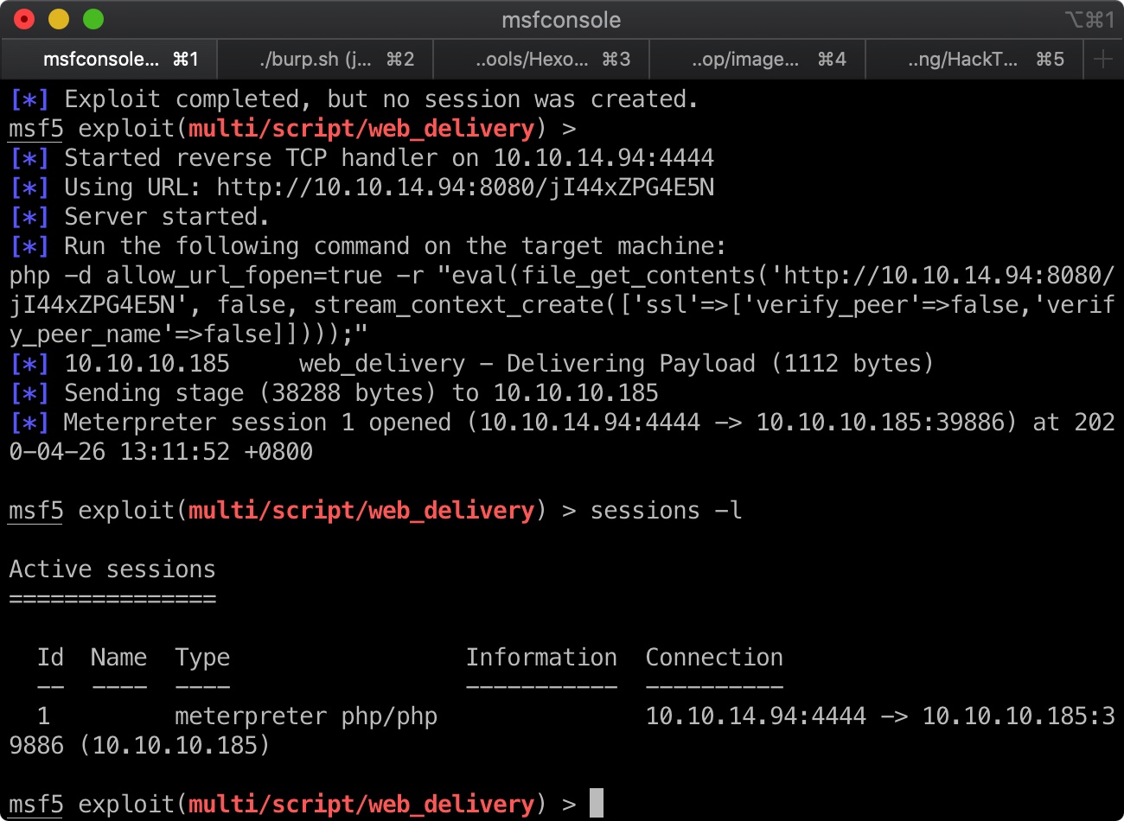Screen dimensions: 1124x821
Task: Click 'Run the following command on the target'
Action: coord(395,246)
